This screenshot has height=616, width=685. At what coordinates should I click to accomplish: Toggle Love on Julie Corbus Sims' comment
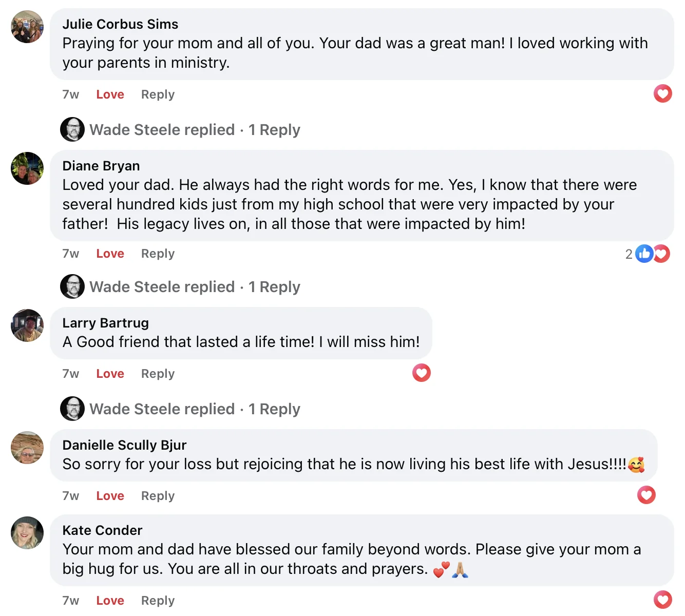tap(110, 94)
